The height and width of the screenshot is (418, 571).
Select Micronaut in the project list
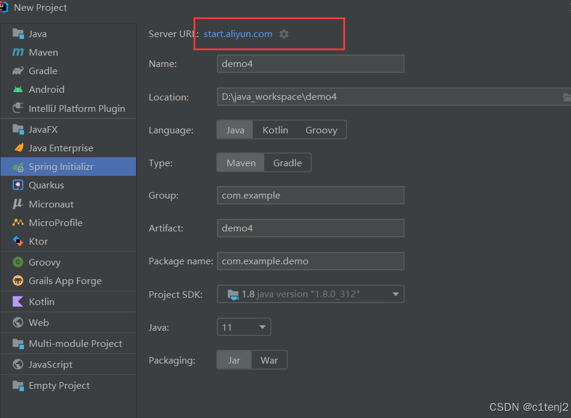click(x=68, y=204)
